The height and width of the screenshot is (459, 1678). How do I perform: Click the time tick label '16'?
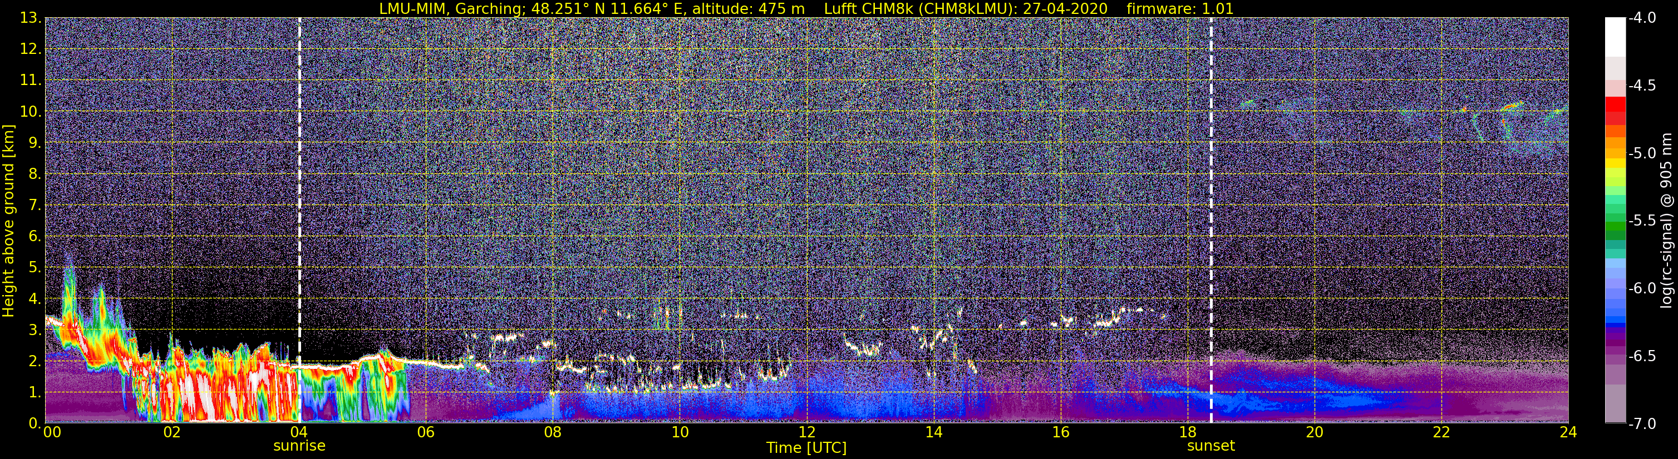[1060, 432]
